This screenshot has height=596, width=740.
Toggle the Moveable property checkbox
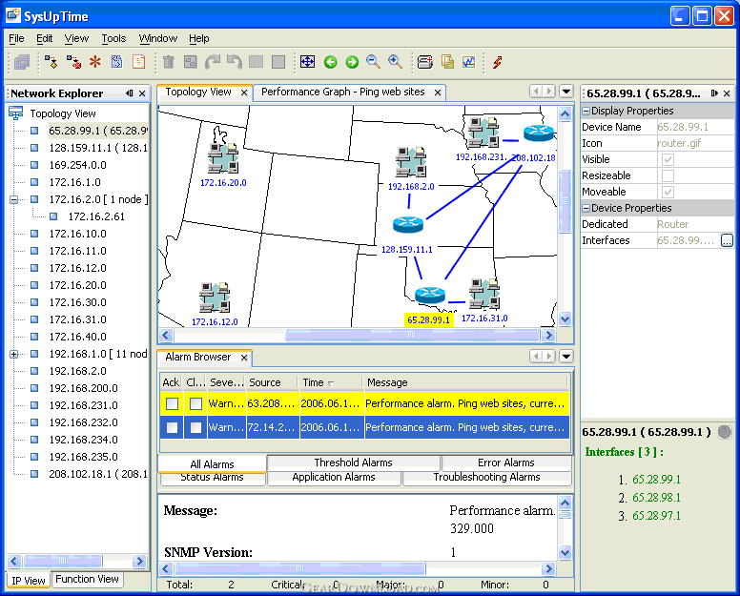pyautogui.click(x=668, y=192)
